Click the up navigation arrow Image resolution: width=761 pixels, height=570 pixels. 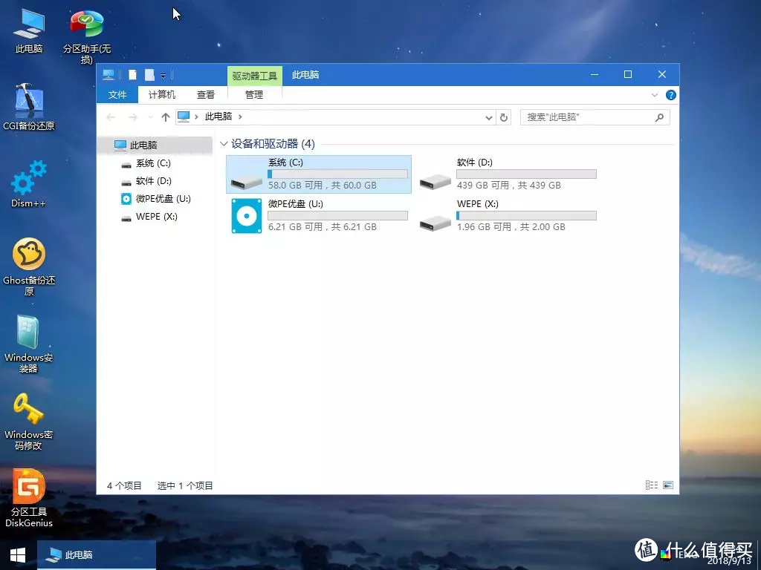point(165,117)
